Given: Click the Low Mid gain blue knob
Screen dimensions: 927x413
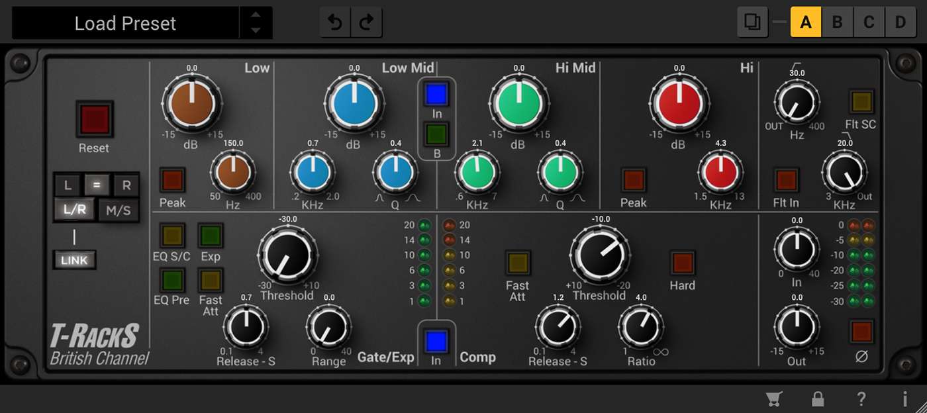Looking at the screenshot, I should click(354, 104).
